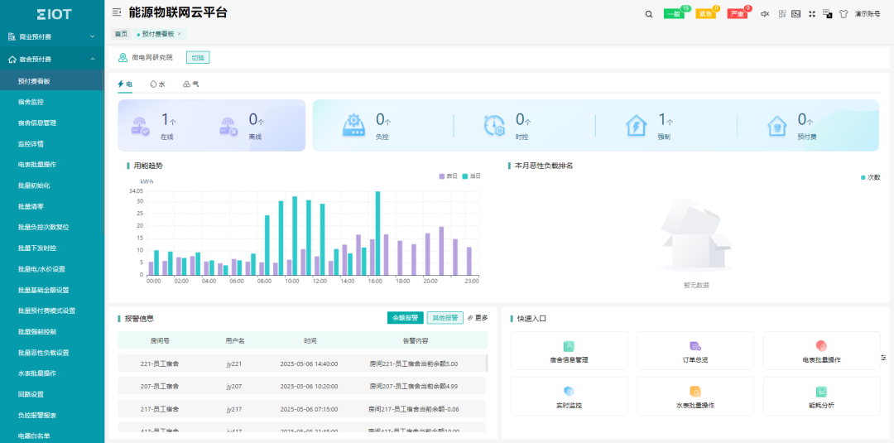The width and height of the screenshot is (894, 443).
Task: Open 水表批量操作 quick entry card
Action: [695, 396]
